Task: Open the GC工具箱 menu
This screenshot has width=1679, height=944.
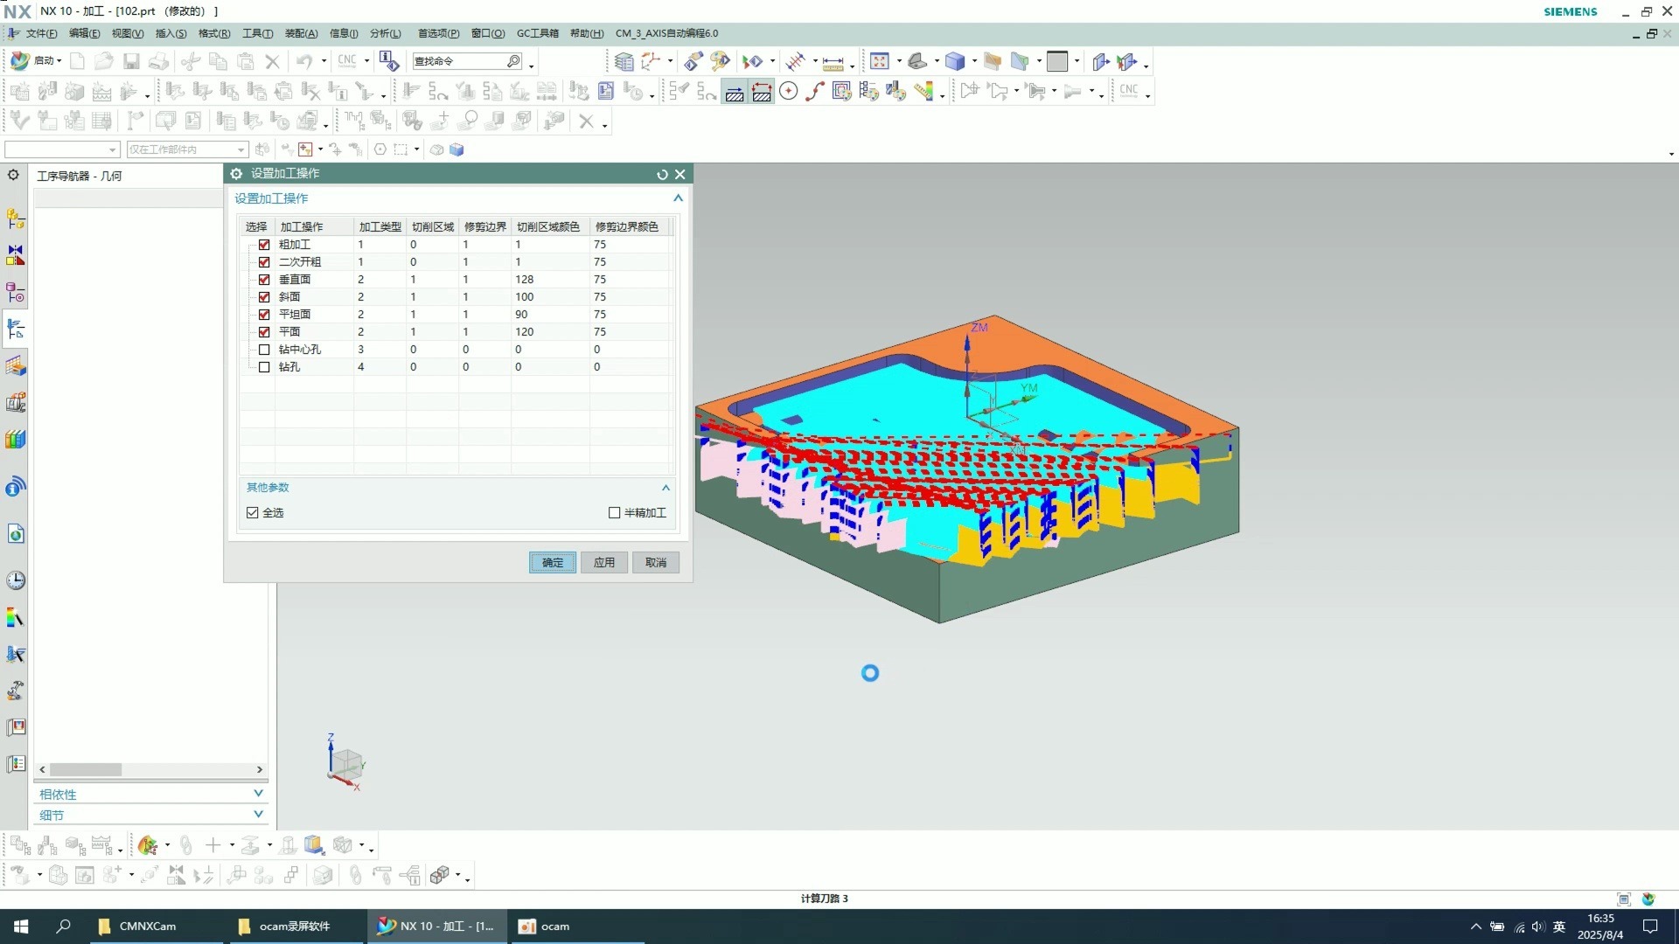Action: click(537, 33)
